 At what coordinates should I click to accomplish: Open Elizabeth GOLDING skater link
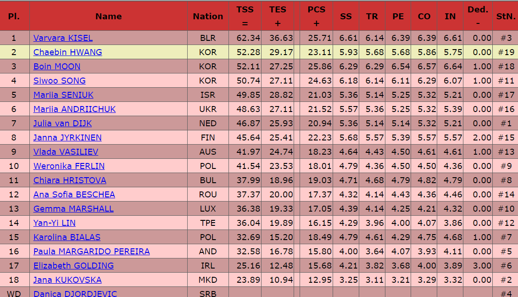pos(73,266)
